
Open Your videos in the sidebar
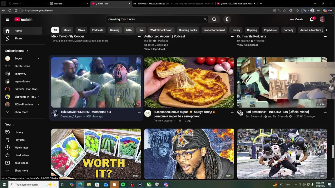pyautogui.click(x=23, y=163)
